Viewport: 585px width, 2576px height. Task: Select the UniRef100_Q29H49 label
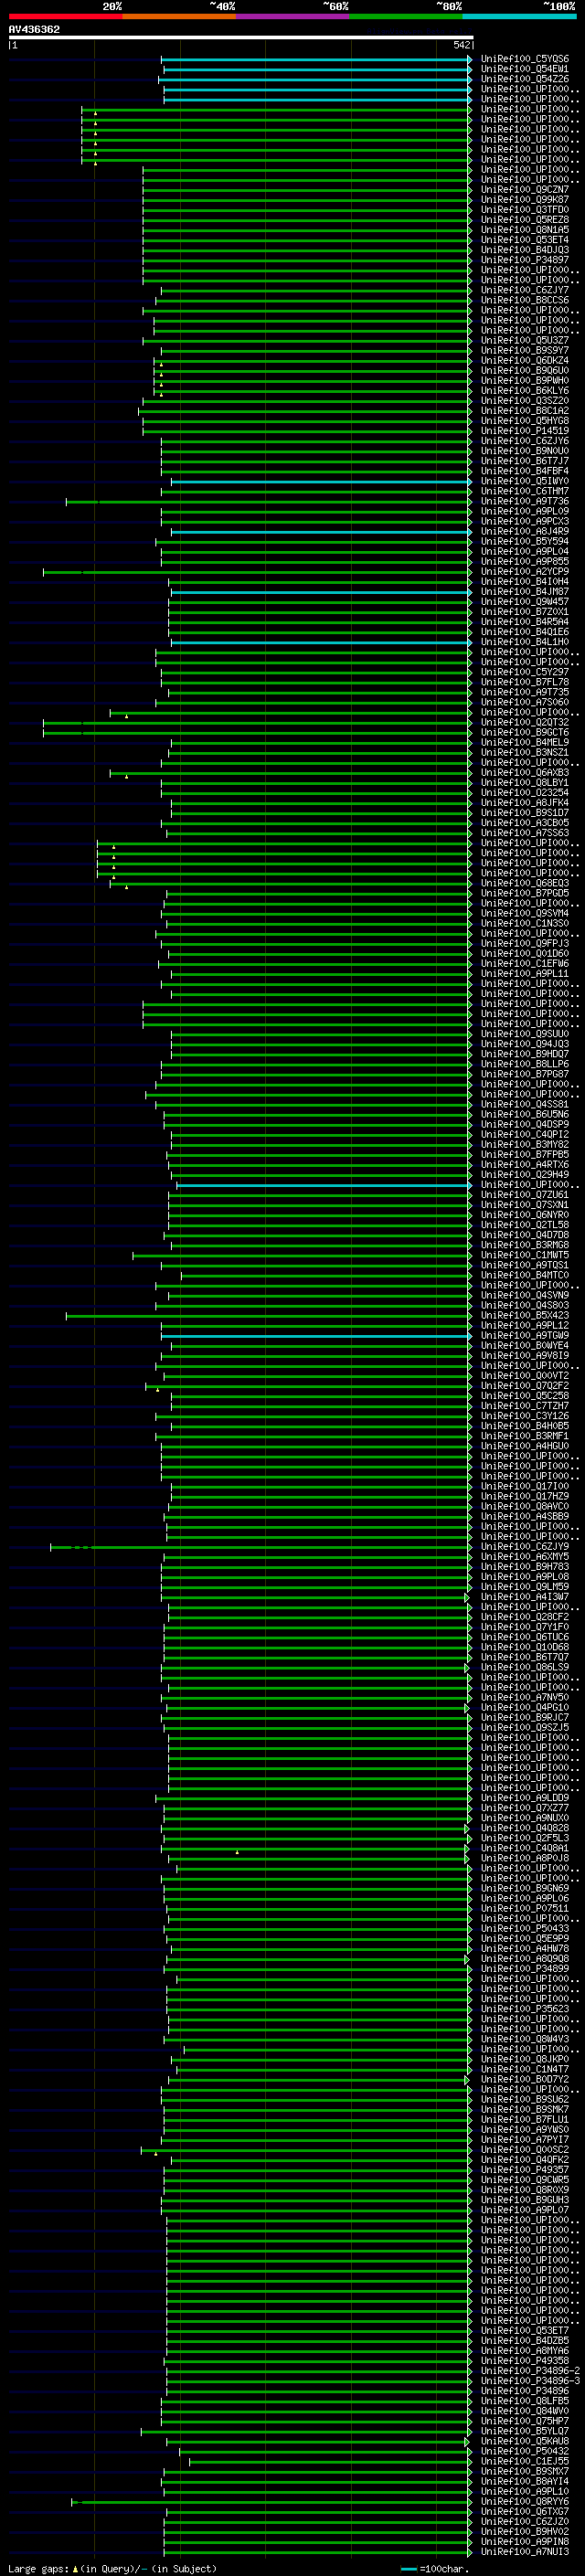(524, 1175)
